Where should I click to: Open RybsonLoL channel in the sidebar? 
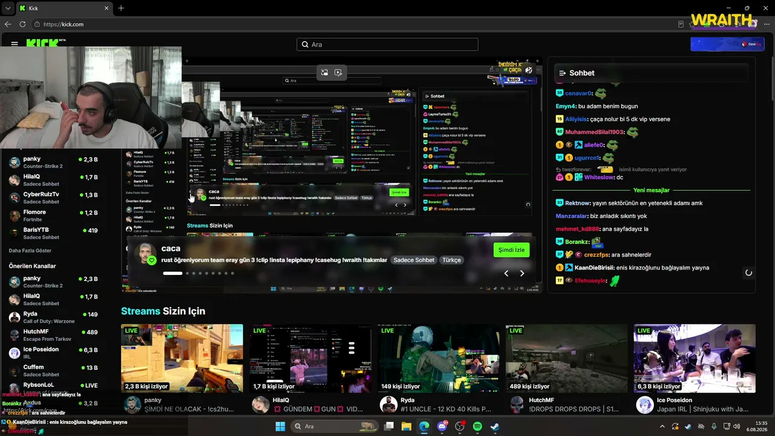pos(53,385)
